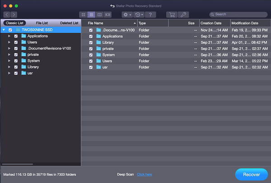Expand the Applications tree node
The height and width of the screenshot is (183, 271).
[9, 36]
